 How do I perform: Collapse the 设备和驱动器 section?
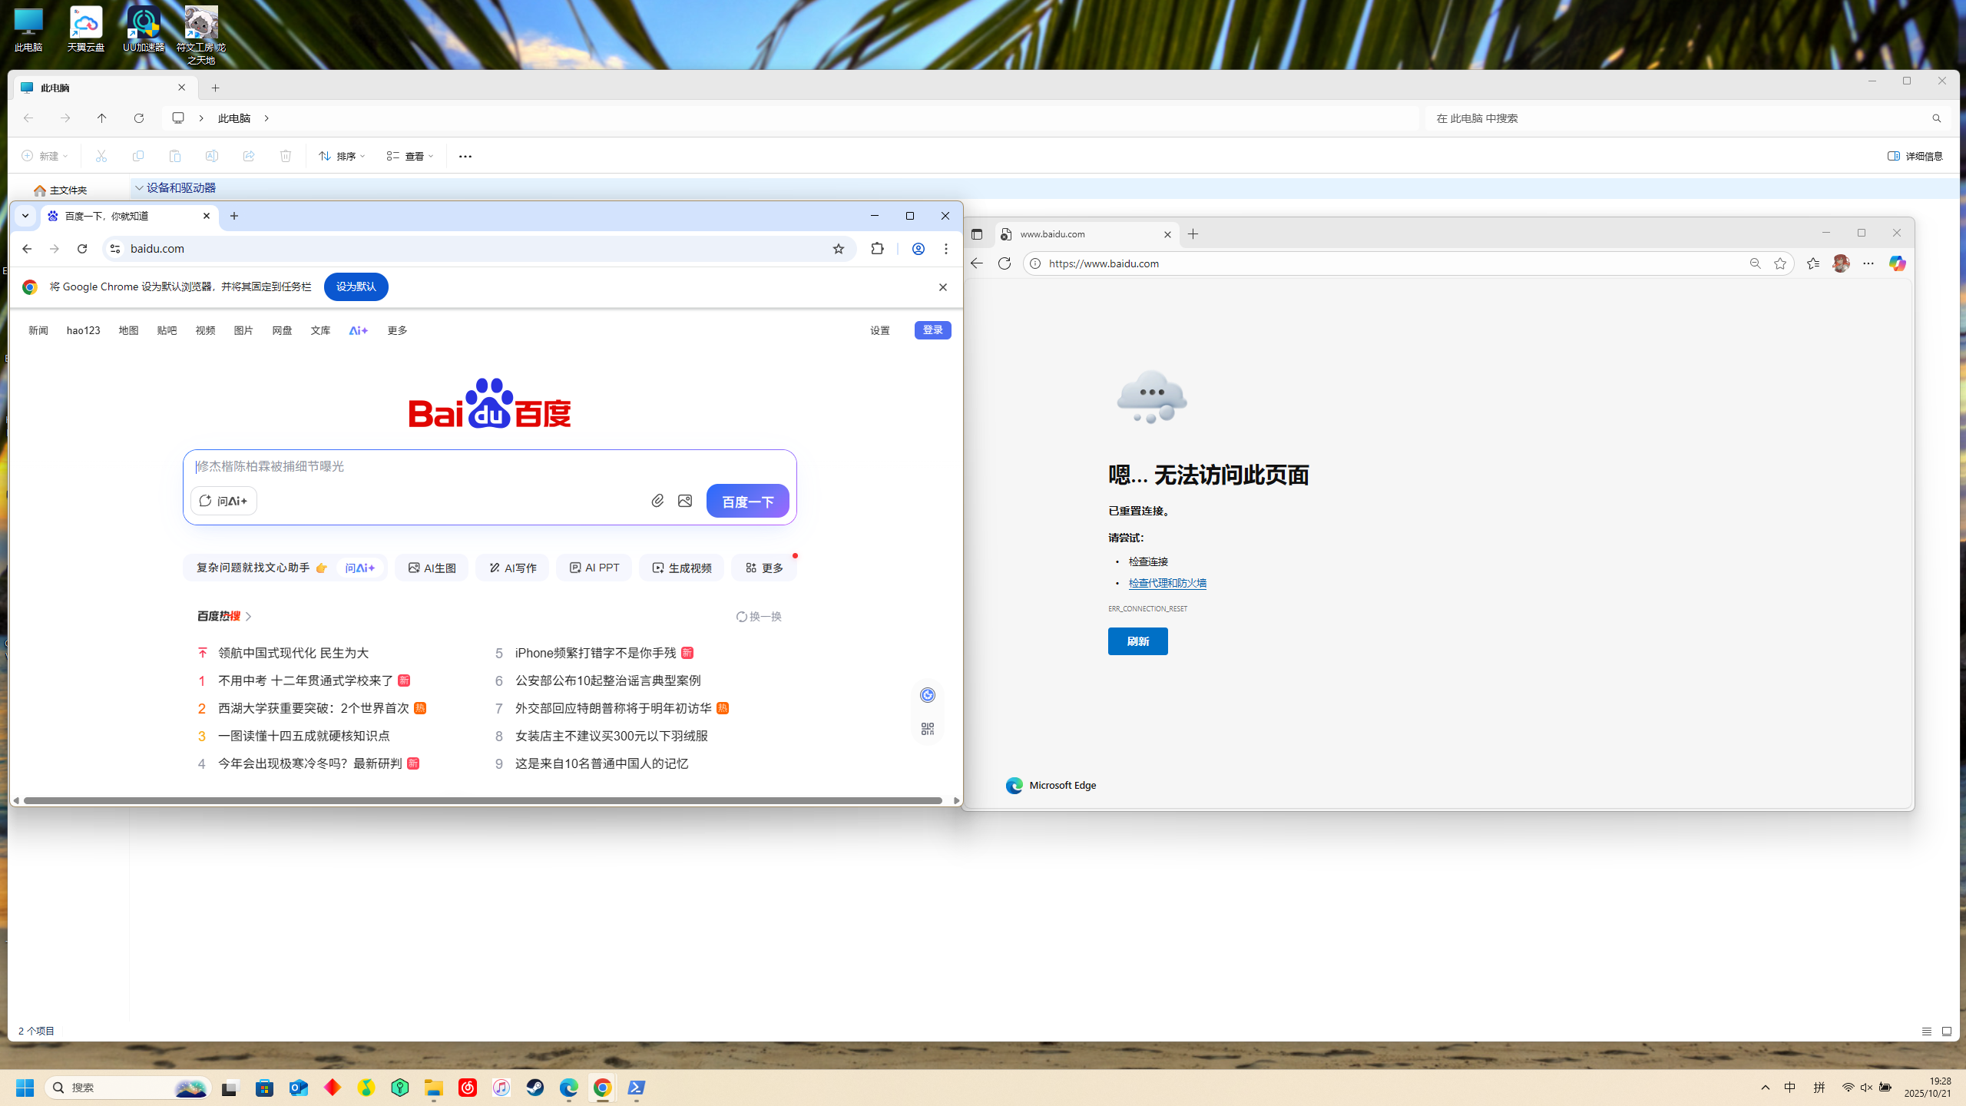click(x=139, y=187)
